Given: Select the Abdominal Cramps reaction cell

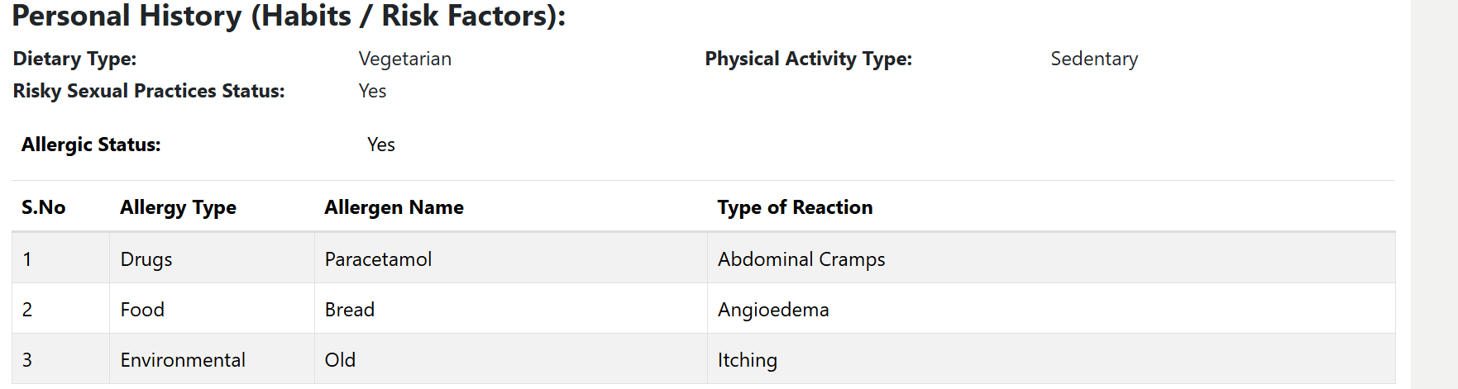Looking at the screenshot, I should point(801,260).
